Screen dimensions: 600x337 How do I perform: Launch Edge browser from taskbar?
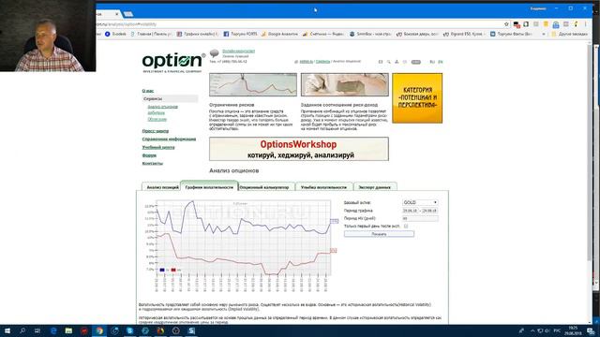[x=53, y=330]
